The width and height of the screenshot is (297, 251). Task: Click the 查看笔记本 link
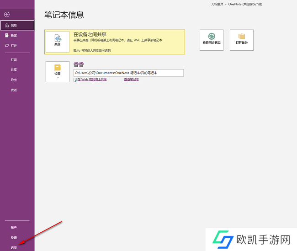click(x=132, y=80)
